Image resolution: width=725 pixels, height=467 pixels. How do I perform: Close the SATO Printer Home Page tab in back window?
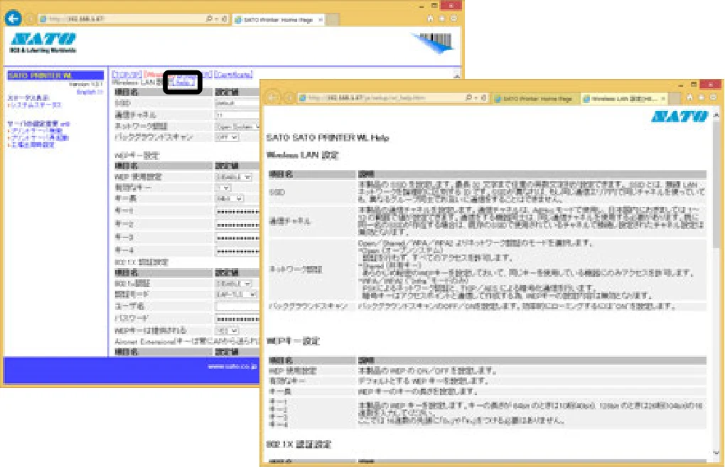[x=321, y=19]
